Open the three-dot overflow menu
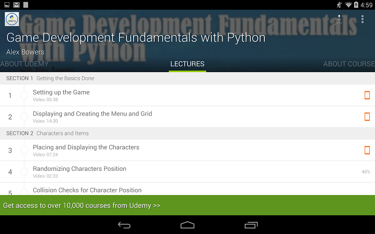 click(x=362, y=19)
